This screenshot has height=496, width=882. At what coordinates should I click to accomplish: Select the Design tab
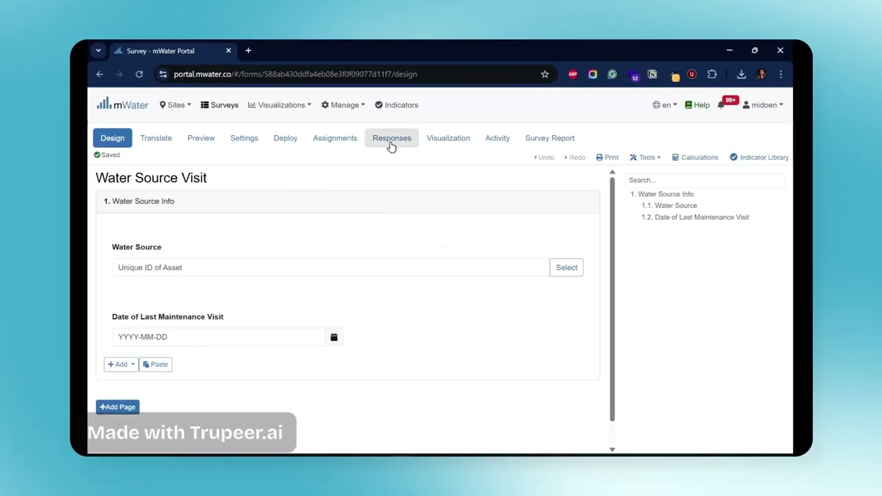point(112,138)
